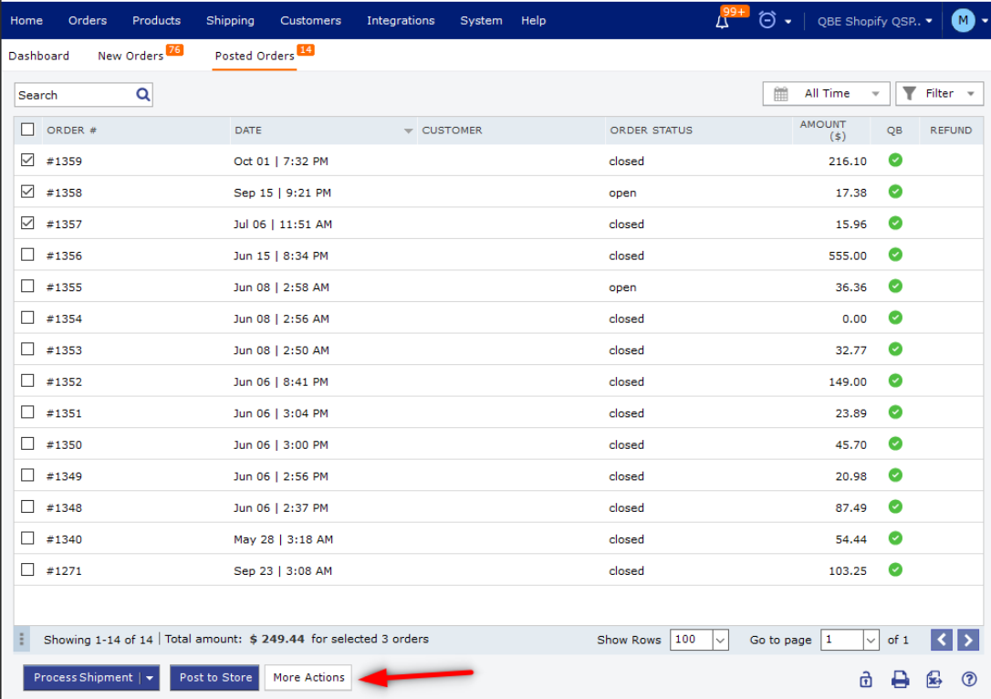The height and width of the screenshot is (699, 991).
Task: Click QB status check for order #1353
Action: point(895,349)
